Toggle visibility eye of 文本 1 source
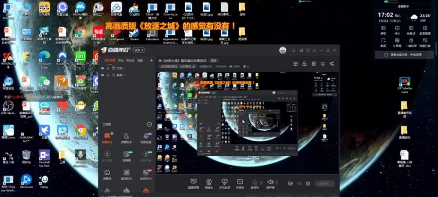This screenshot has height=197, width=438. 102,68
